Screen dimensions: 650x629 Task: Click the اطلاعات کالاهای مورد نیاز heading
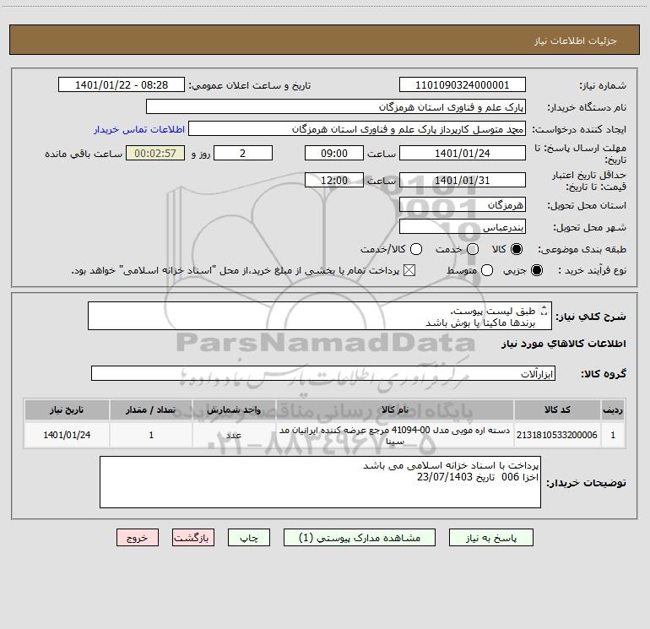pyautogui.click(x=564, y=344)
